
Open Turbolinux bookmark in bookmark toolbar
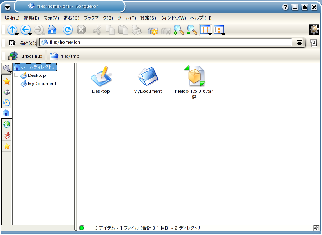tap(25, 56)
